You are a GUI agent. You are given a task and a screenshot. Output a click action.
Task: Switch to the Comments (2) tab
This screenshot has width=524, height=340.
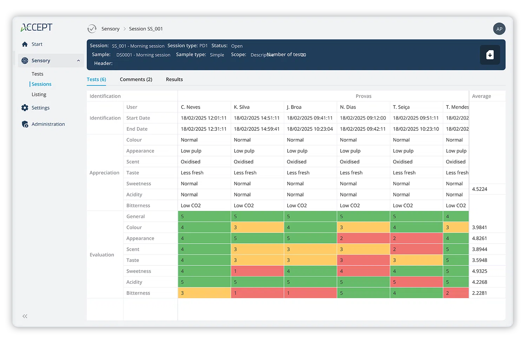tap(136, 79)
